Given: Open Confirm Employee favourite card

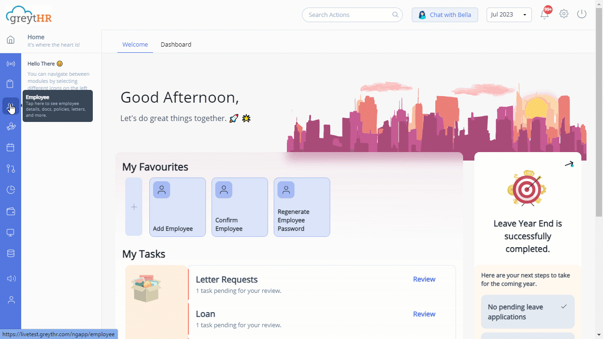Looking at the screenshot, I should click(x=240, y=207).
